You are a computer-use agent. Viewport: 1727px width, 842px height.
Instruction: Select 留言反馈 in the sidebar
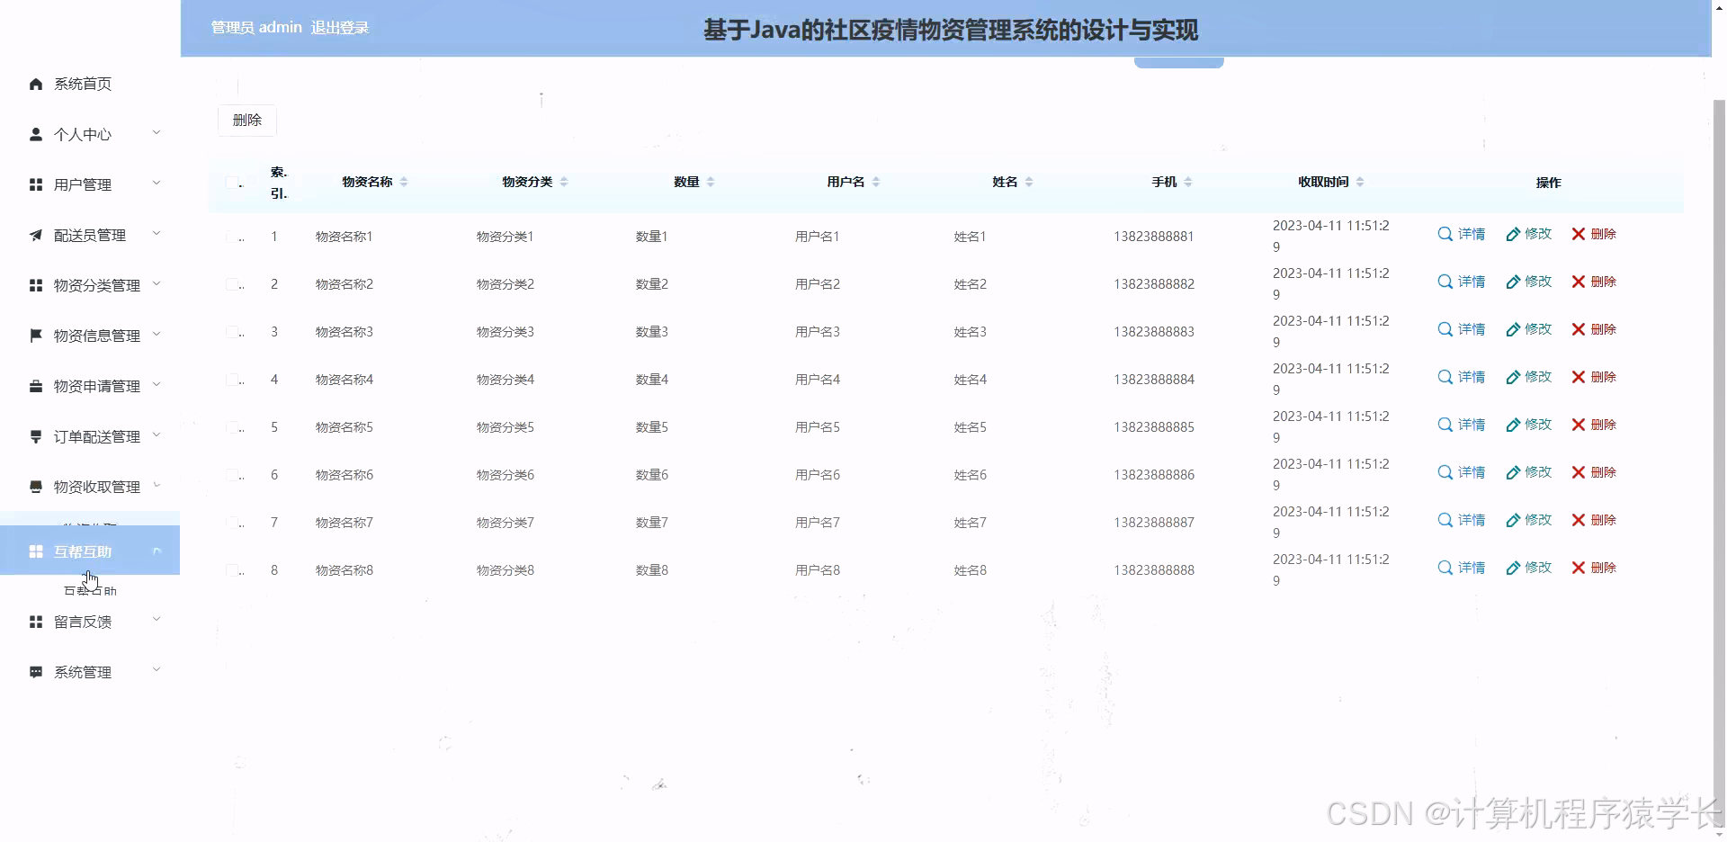82,622
